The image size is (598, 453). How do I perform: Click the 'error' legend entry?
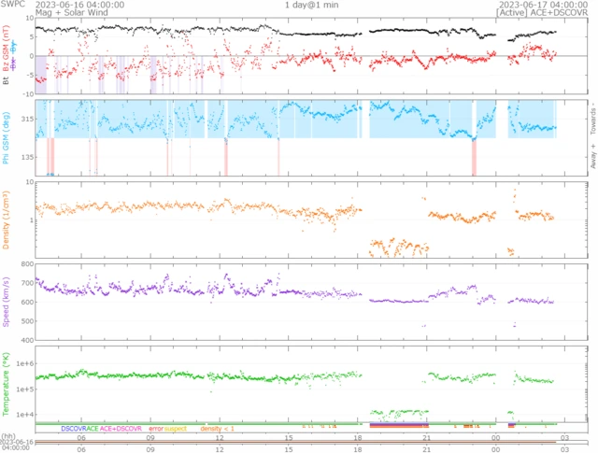pos(157,429)
